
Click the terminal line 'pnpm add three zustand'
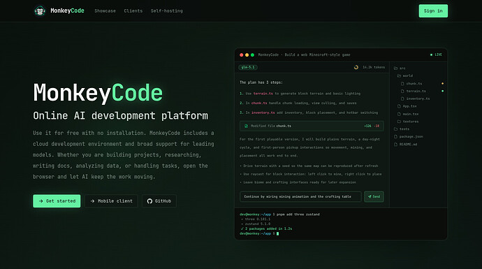pos(298,215)
